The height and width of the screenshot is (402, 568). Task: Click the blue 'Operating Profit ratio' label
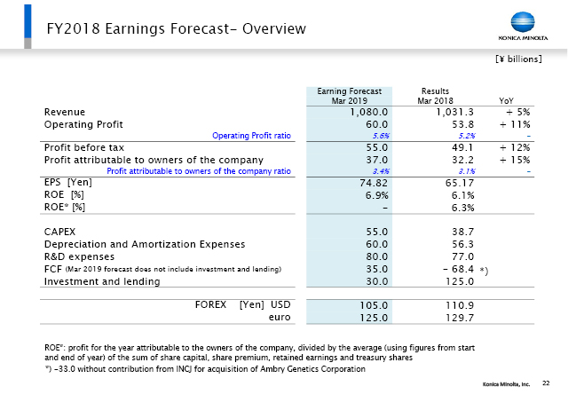tap(251, 136)
